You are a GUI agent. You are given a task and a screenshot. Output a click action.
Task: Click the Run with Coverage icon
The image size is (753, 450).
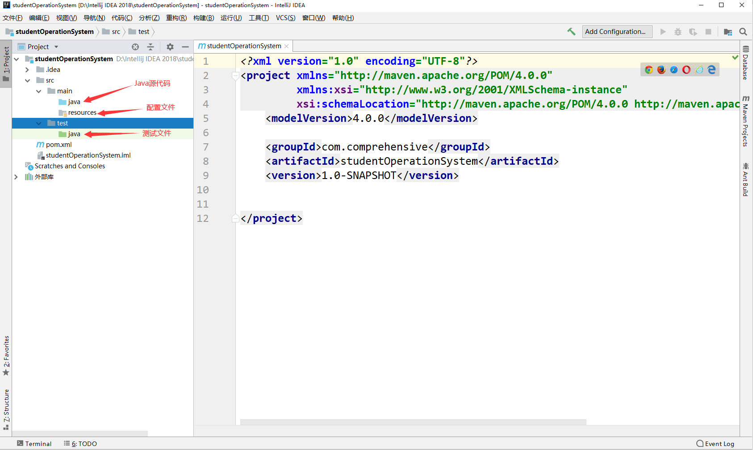(693, 32)
